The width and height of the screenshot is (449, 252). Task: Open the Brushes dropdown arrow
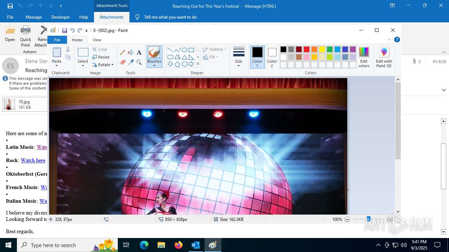coord(154,65)
